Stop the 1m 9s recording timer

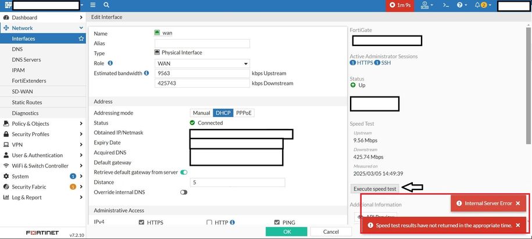point(400,5)
